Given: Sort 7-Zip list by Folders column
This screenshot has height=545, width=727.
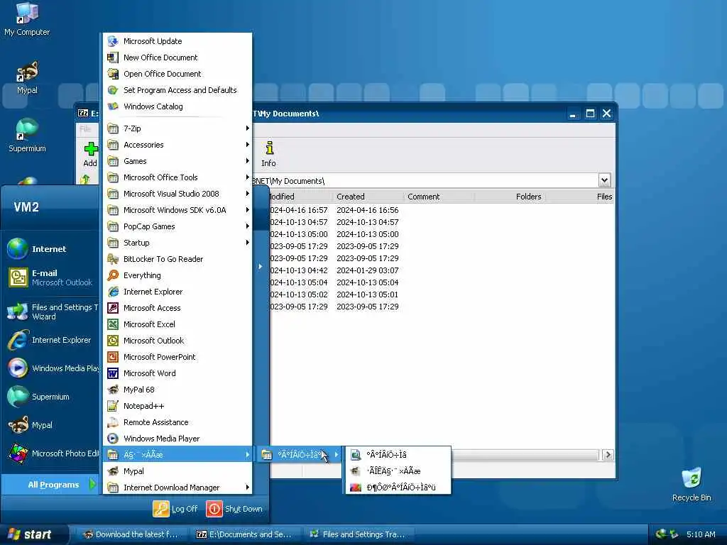Looking at the screenshot, I should point(510,197).
